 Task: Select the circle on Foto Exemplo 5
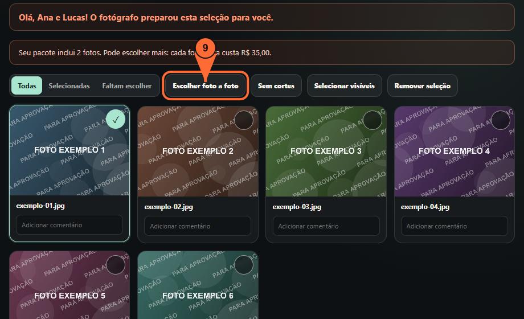(116, 265)
